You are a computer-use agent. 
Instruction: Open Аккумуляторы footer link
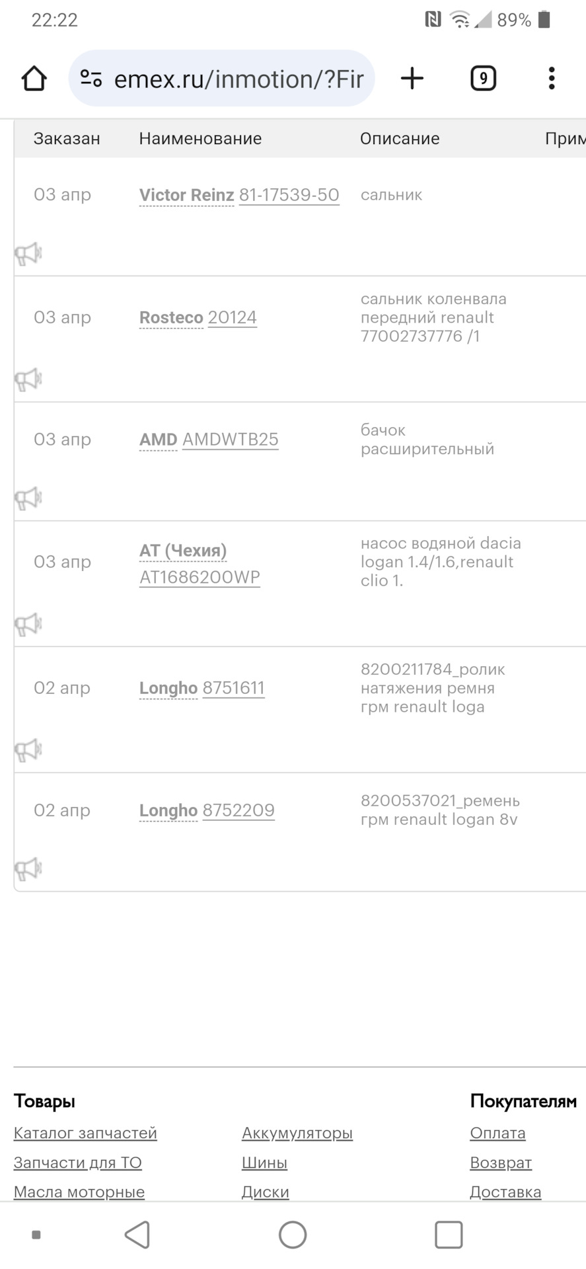coord(297,1133)
